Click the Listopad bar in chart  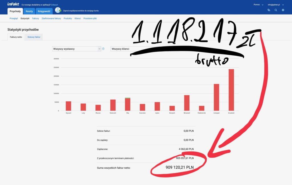click(x=216, y=97)
